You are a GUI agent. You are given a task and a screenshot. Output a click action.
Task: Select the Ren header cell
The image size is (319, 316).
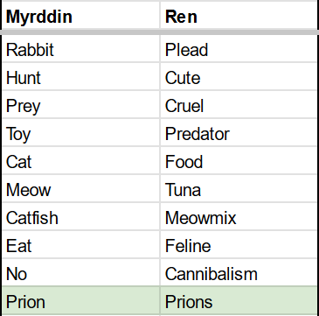[239, 16]
